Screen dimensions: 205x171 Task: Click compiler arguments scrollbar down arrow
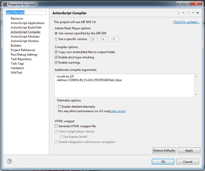196,94
